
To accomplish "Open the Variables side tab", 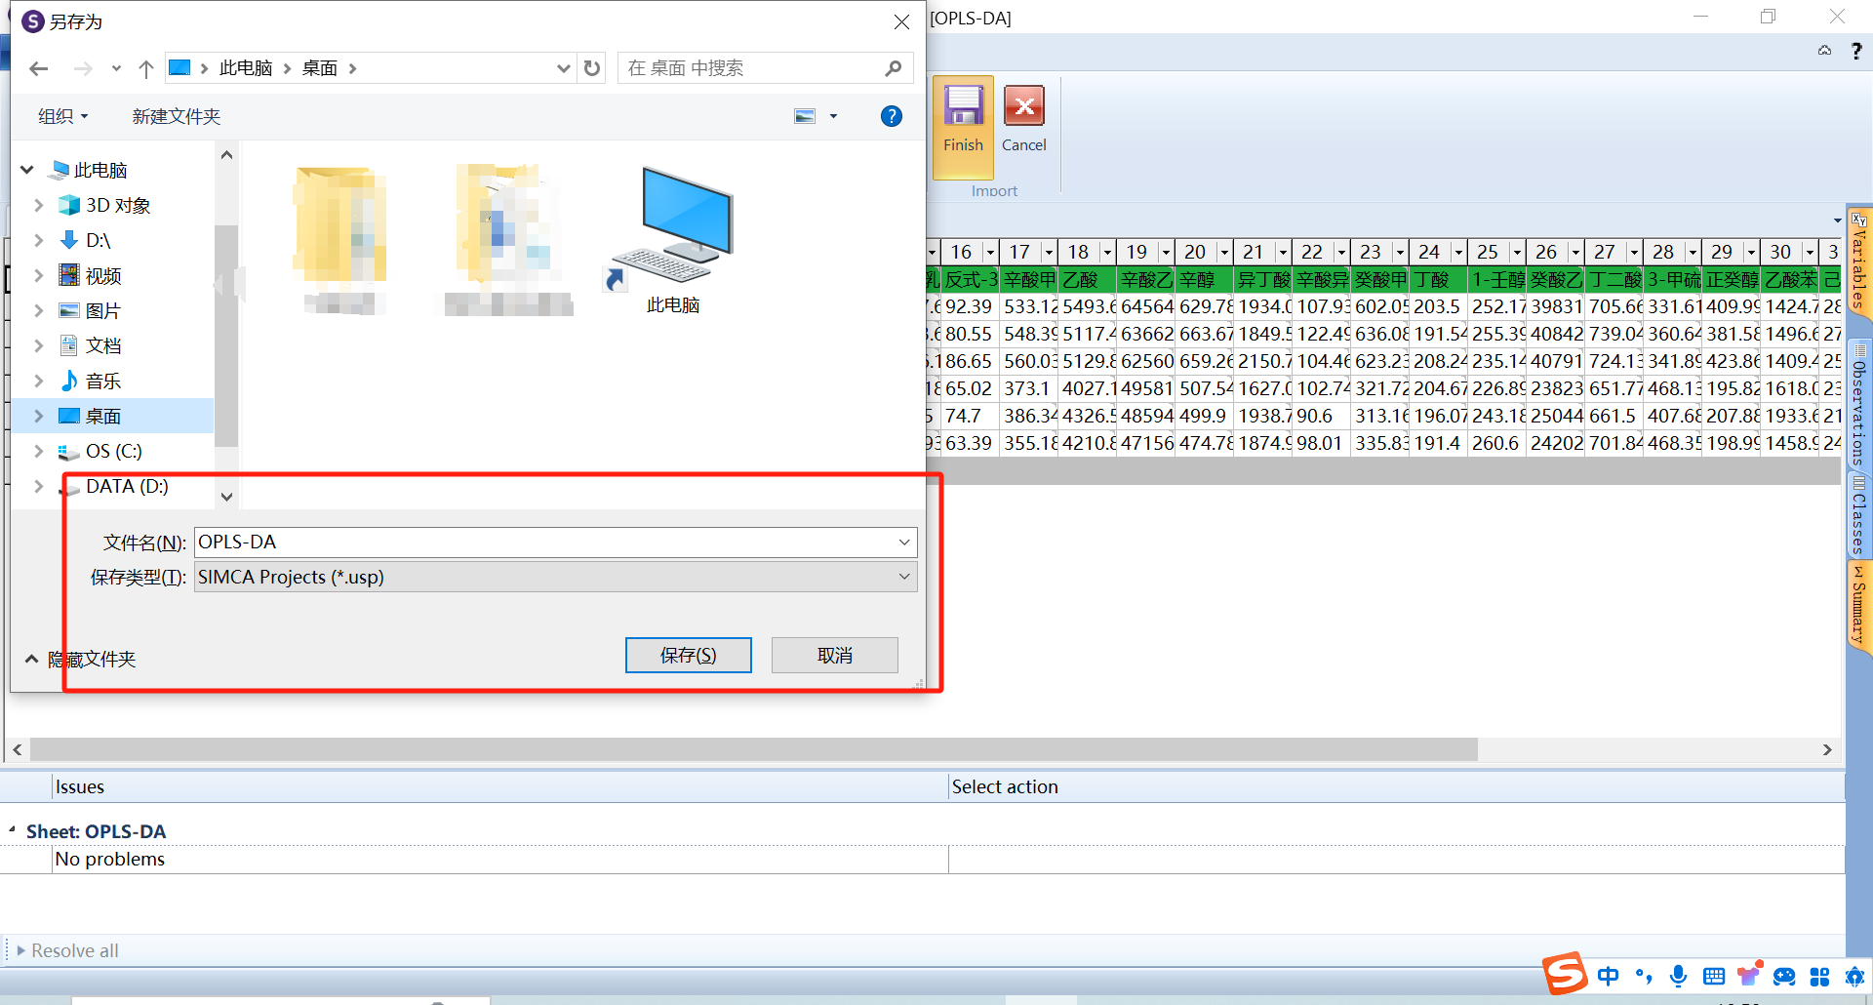I will tap(1858, 261).
